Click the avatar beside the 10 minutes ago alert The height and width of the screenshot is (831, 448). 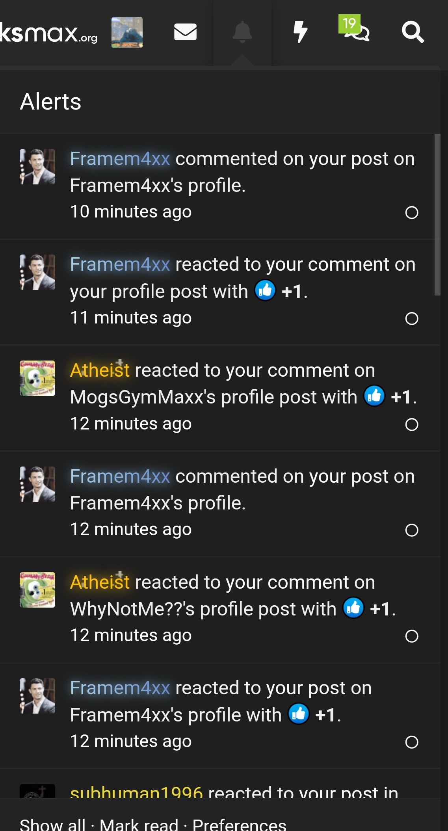[37, 167]
